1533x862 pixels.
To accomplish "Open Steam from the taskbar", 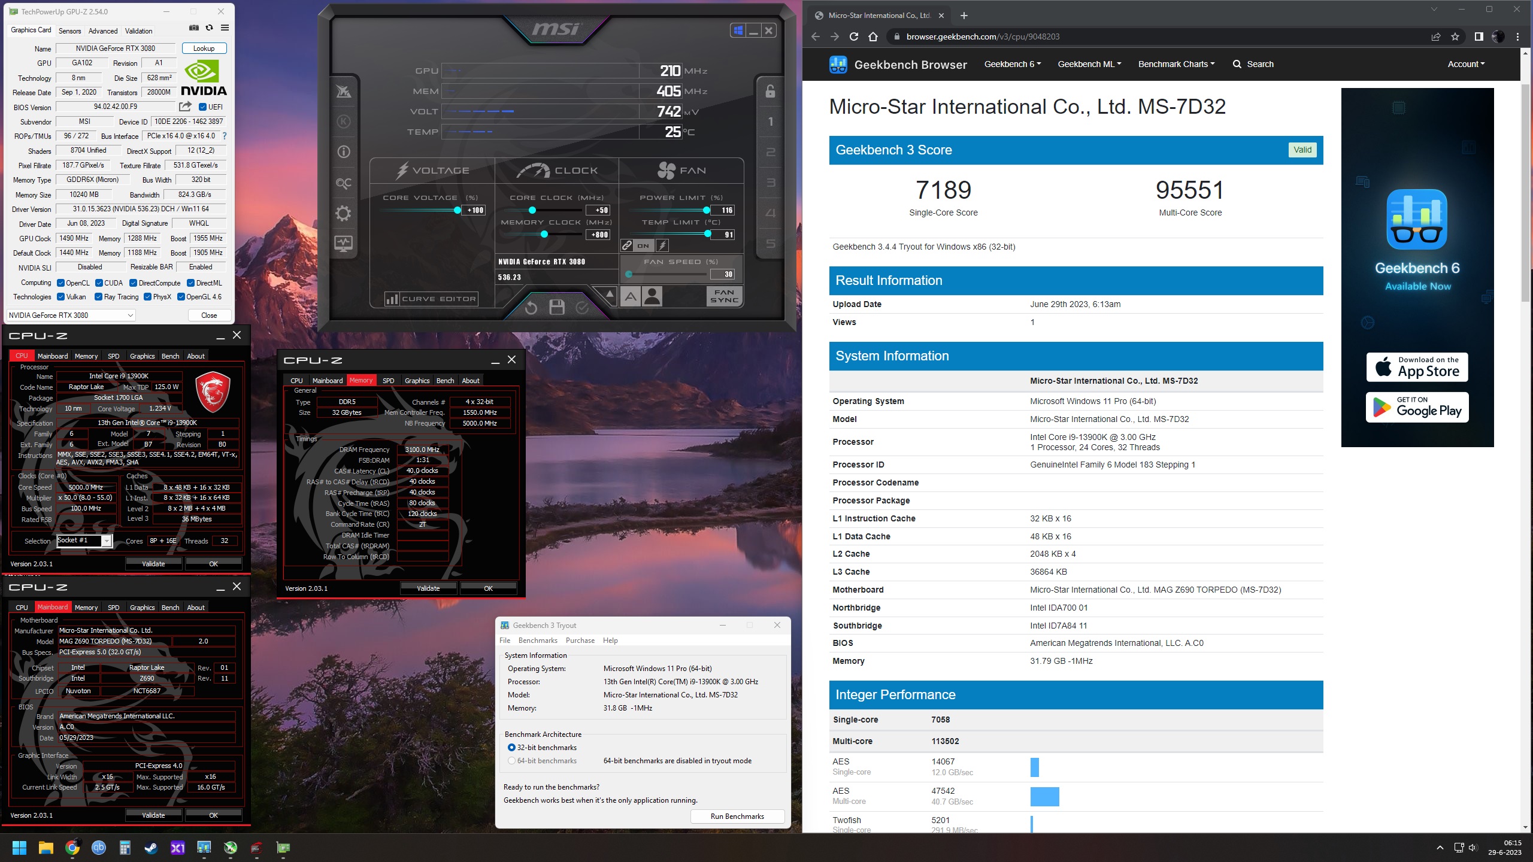I will (x=151, y=848).
